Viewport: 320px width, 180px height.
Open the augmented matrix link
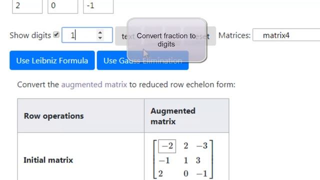coord(94,84)
